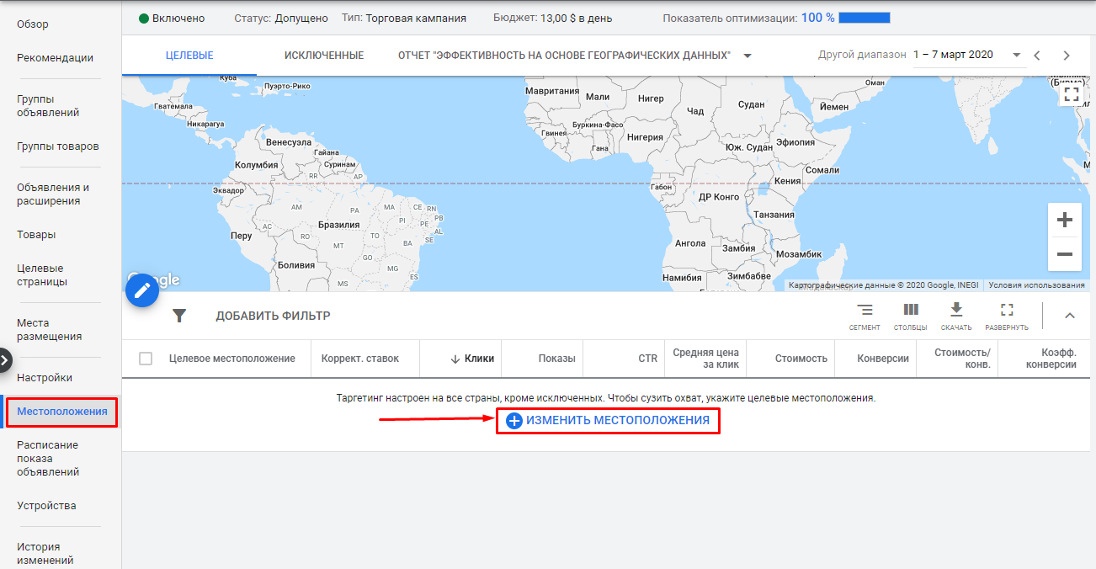1096x569 pixels.
Task: Open Места размещения in the sidebar
Action: (50, 330)
